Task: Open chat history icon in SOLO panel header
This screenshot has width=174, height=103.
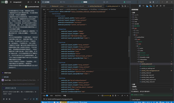Action: pos(28,2)
